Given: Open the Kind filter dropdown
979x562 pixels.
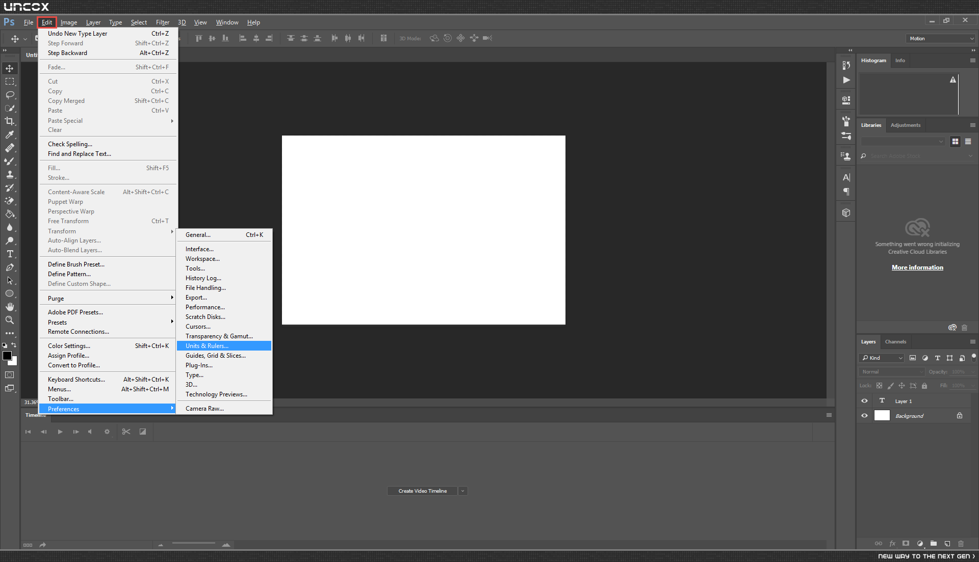Looking at the screenshot, I should [x=882, y=358].
